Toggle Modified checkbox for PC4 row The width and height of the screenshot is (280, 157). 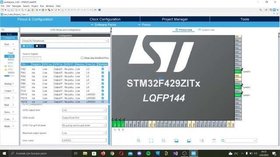point(102,91)
